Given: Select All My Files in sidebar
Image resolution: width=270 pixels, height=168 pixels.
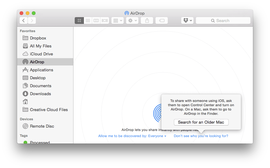Looking at the screenshot, I should point(45,46).
